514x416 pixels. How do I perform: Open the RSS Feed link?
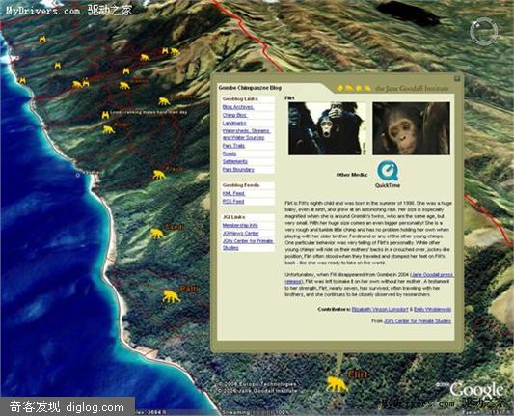tap(233, 201)
